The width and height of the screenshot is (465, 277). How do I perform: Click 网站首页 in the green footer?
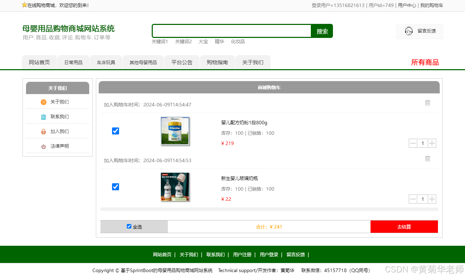(x=162, y=255)
